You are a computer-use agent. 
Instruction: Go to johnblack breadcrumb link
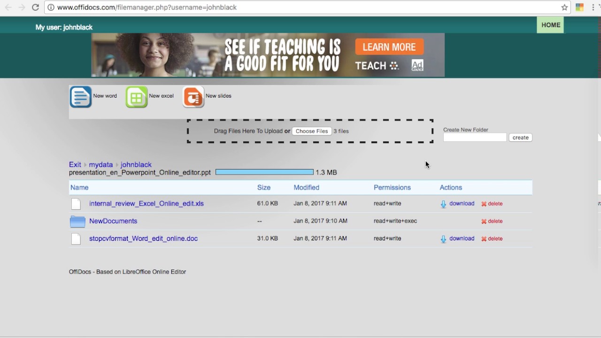(136, 165)
